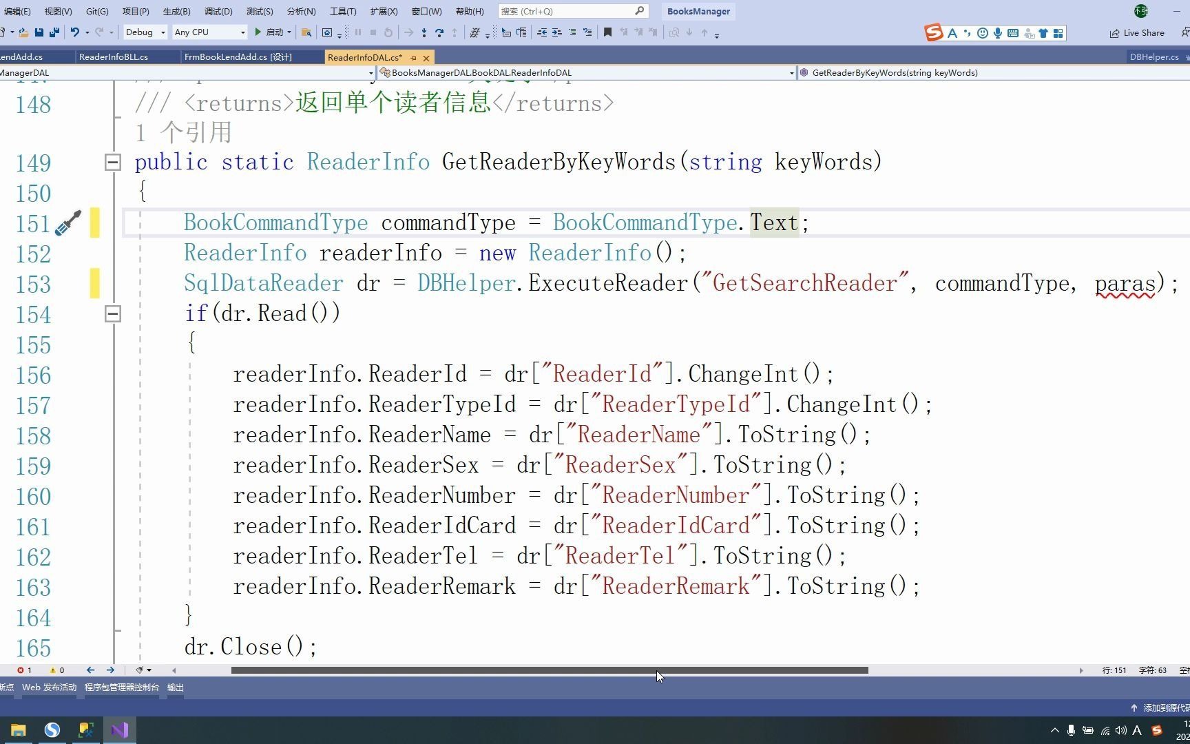Image resolution: width=1190 pixels, height=744 pixels.
Task: Click the Step Into debug icon
Action: (424, 32)
